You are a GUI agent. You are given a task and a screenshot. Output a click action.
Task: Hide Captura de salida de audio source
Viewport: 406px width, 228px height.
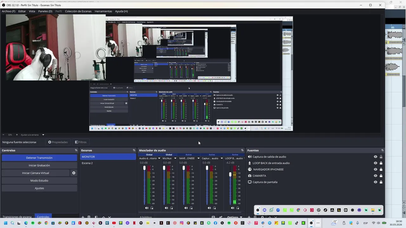click(x=376, y=157)
